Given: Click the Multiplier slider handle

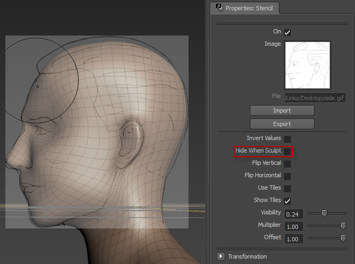Looking at the screenshot, I should 343,226.
